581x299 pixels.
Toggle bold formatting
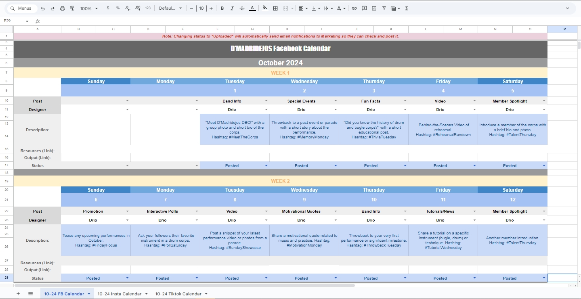pos(222,8)
